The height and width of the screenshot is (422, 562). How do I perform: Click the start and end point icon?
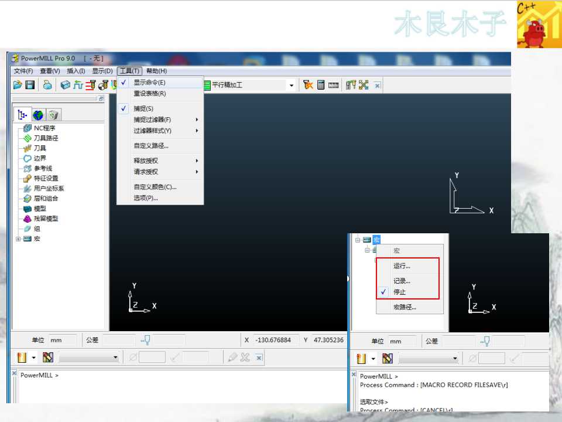(103, 85)
